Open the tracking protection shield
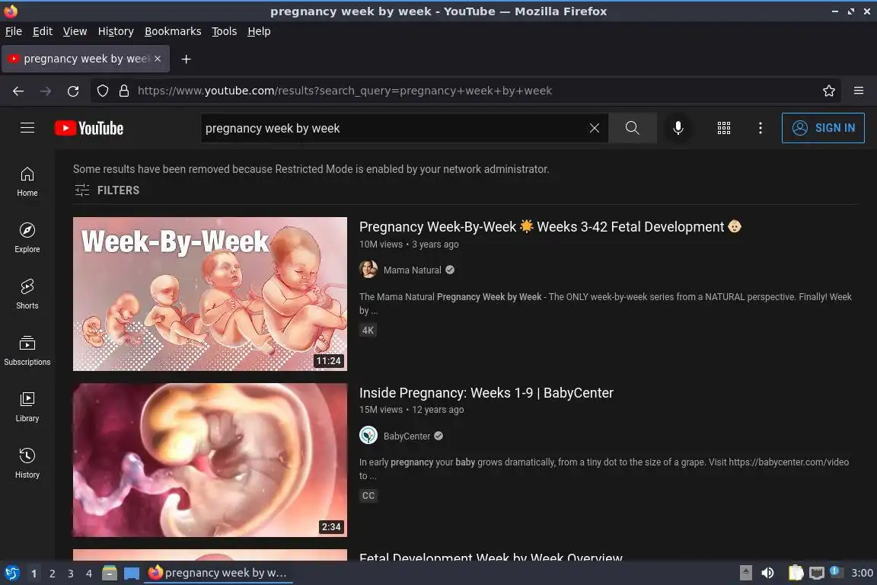Image resolution: width=877 pixels, height=585 pixels. [x=102, y=91]
